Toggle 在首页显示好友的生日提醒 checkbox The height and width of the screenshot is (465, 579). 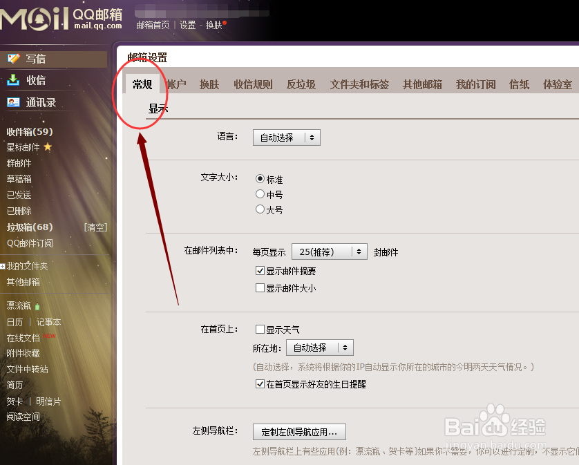pyautogui.click(x=260, y=383)
